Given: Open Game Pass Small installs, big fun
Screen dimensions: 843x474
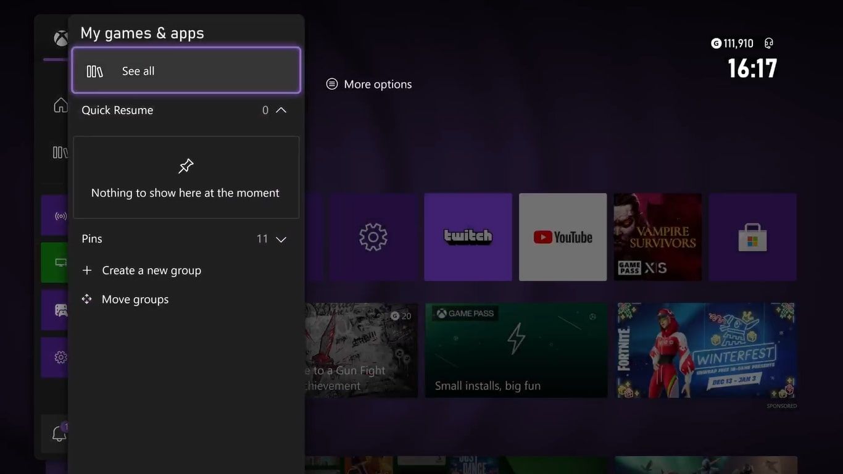Looking at the screenshot, I should tap(516, 350).
